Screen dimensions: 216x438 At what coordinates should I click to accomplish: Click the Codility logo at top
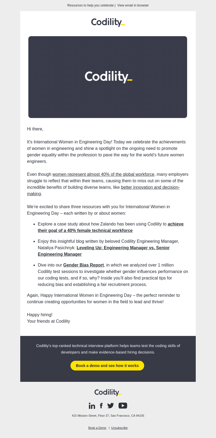(108, 22)
